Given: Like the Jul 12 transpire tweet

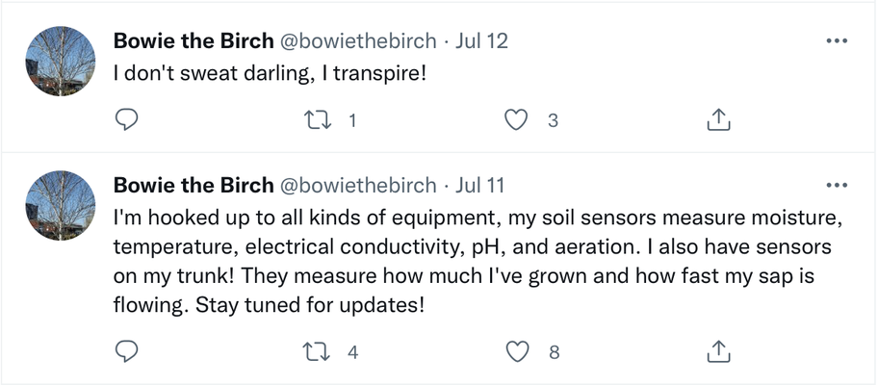Looking at the screenshot, I should click(517, 120).
